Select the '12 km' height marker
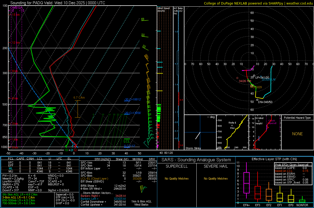Screen dimensions: 314x208 click(16, 43)
